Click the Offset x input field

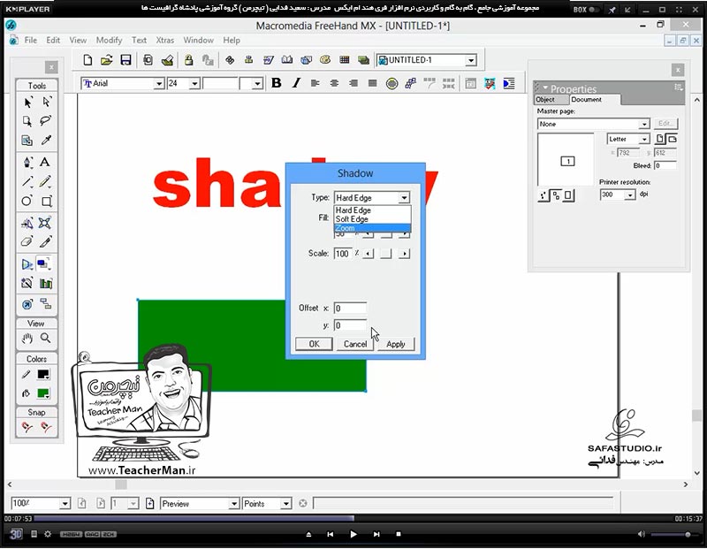[350, 309]
